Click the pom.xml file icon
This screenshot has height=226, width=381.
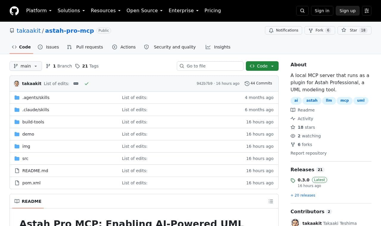tap(17, 183)
